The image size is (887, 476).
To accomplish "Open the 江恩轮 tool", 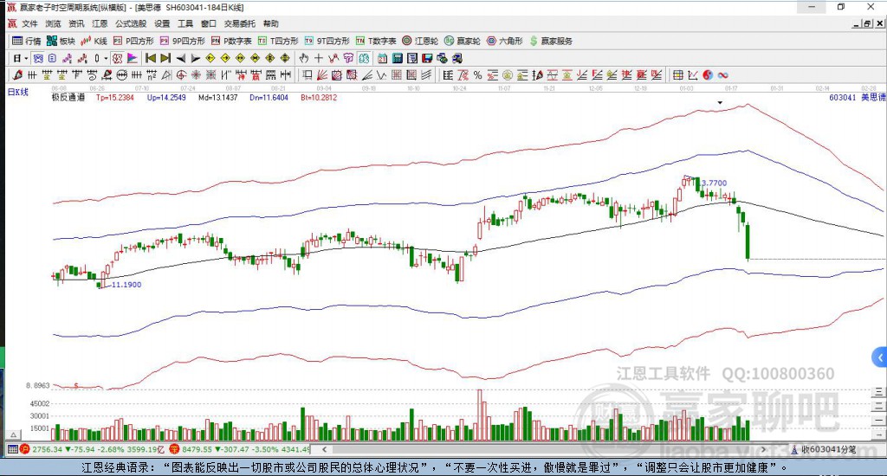I will click(420, 41).
